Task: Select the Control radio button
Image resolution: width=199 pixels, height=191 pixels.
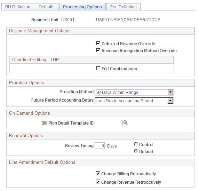Action: [x=136, y=144]
